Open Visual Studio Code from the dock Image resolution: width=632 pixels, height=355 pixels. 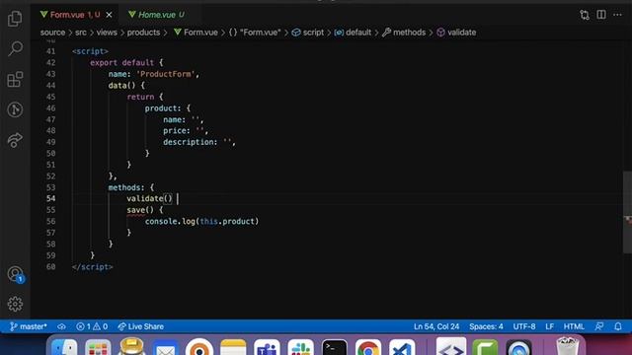point(402,347)
